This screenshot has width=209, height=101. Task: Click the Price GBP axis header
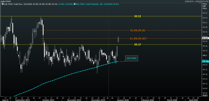coord(204,5)
